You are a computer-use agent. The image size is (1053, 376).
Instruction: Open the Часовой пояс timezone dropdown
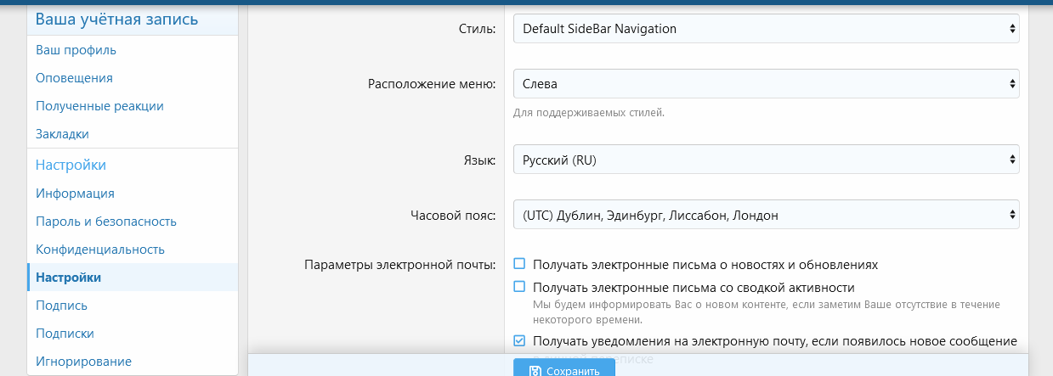[x=766, y=216]
